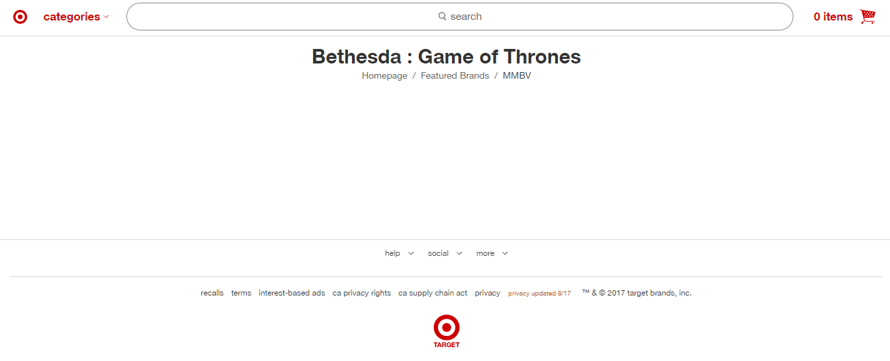The image size is (890, 361).
Task: Open the recalls footer link
Action: [x=212, y=293]
